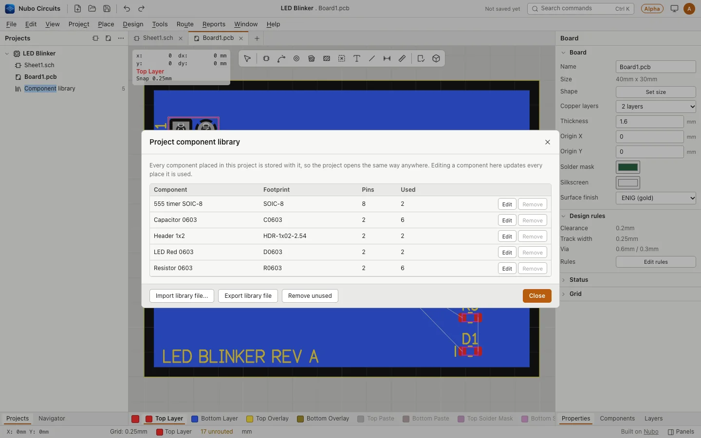The height and width of the screenshot is (438, 701).
Task: Edit the 555 timer SOIC-8 component
Action: [x=507, y=204]
